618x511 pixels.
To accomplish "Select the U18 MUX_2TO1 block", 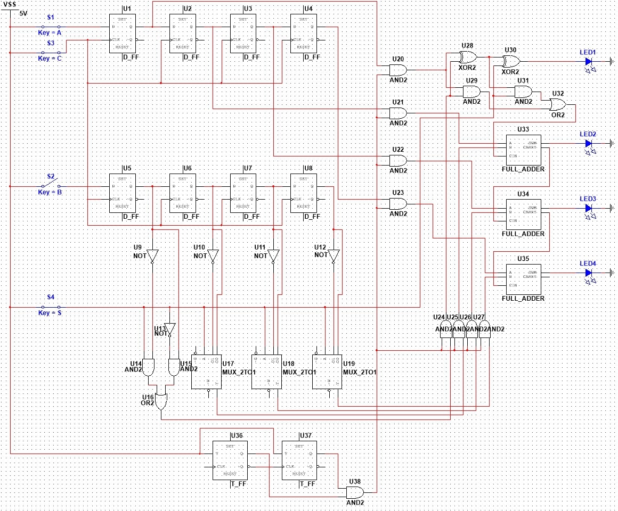I will (x=266, y=372).
